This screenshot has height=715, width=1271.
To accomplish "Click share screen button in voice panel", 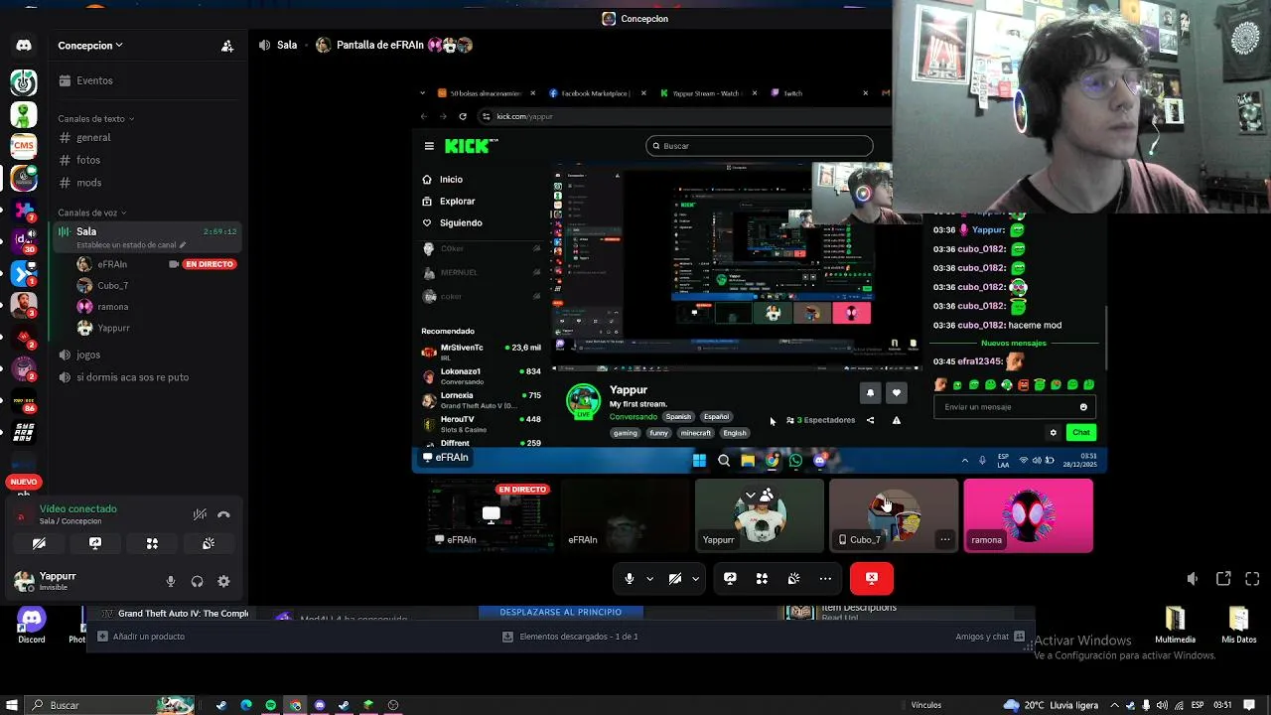I will pyautogui.click(x=95, y=544).
